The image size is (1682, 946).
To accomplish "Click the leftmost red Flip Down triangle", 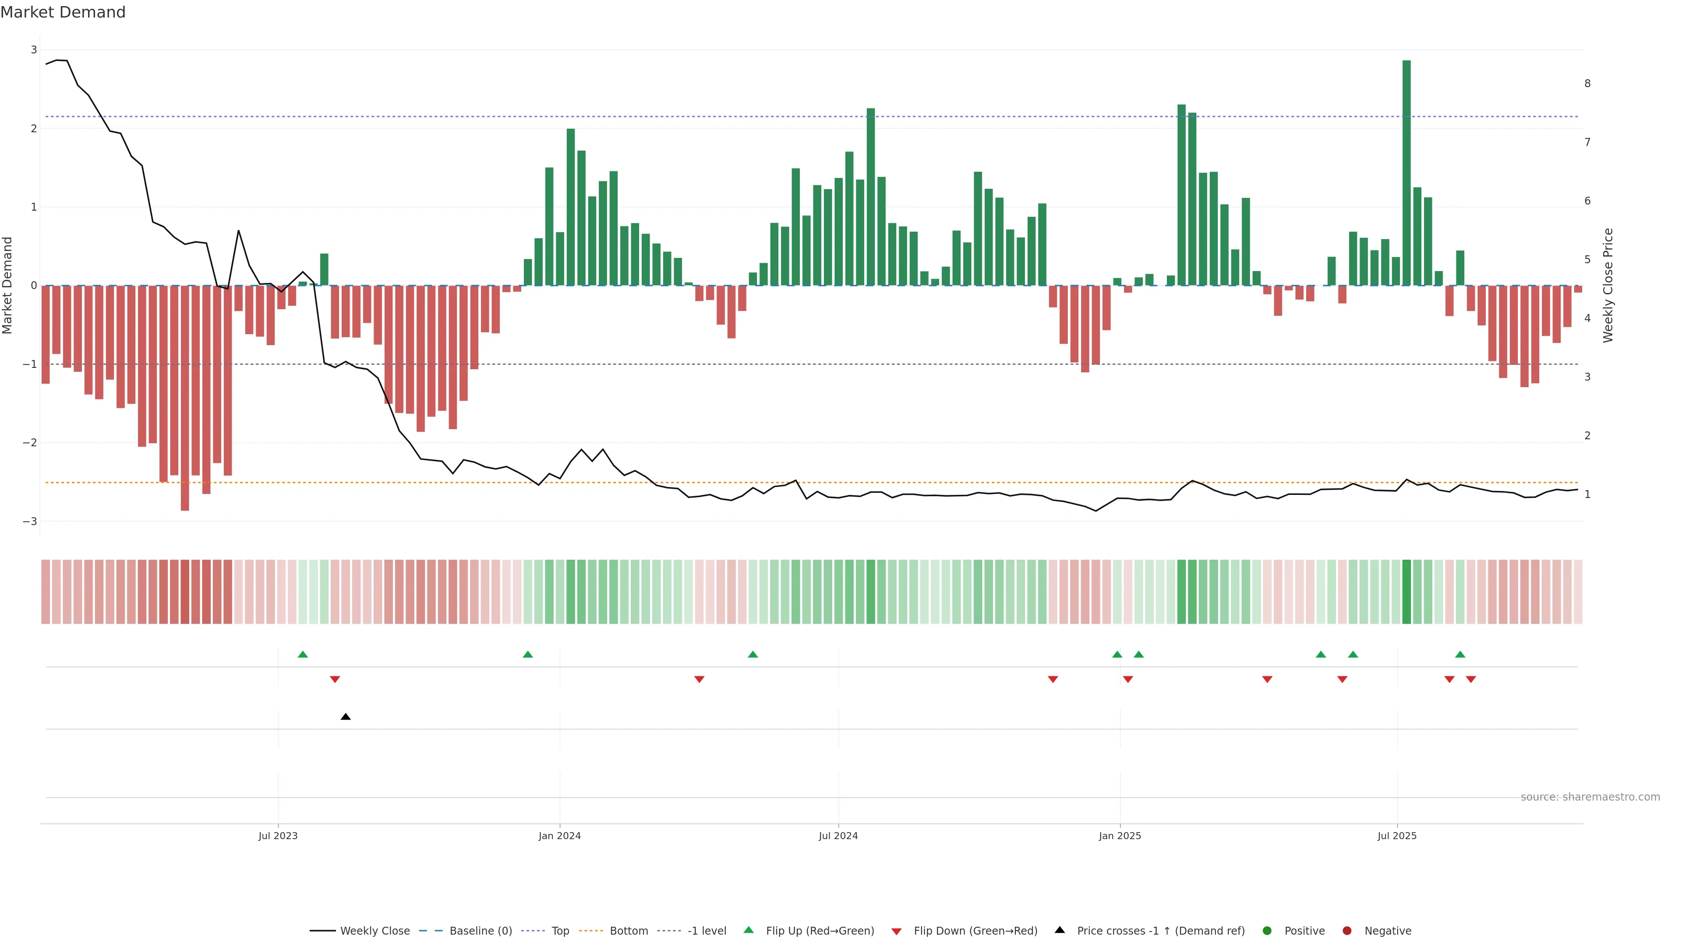I will [x=335, y=680].
